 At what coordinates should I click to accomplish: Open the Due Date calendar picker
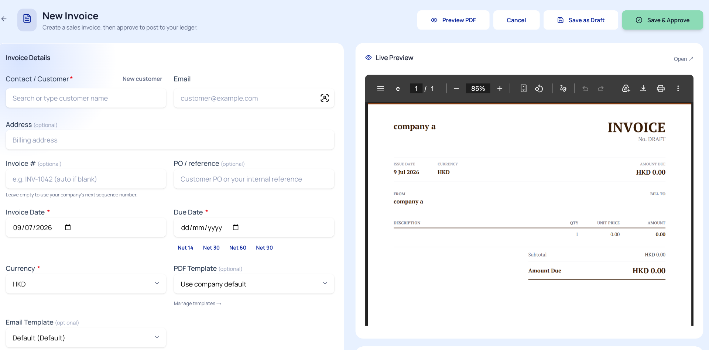pos(236,227)
